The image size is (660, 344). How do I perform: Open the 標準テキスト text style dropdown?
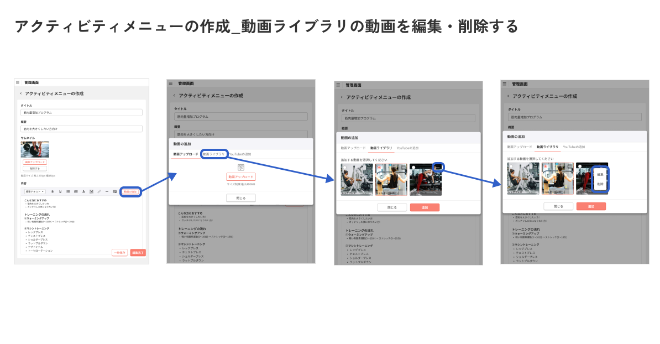point(35,191)
